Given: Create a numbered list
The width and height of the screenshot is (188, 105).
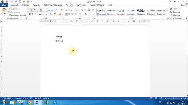Looking at the screenshot, I should pyautogui.click(x=71, y=10).
